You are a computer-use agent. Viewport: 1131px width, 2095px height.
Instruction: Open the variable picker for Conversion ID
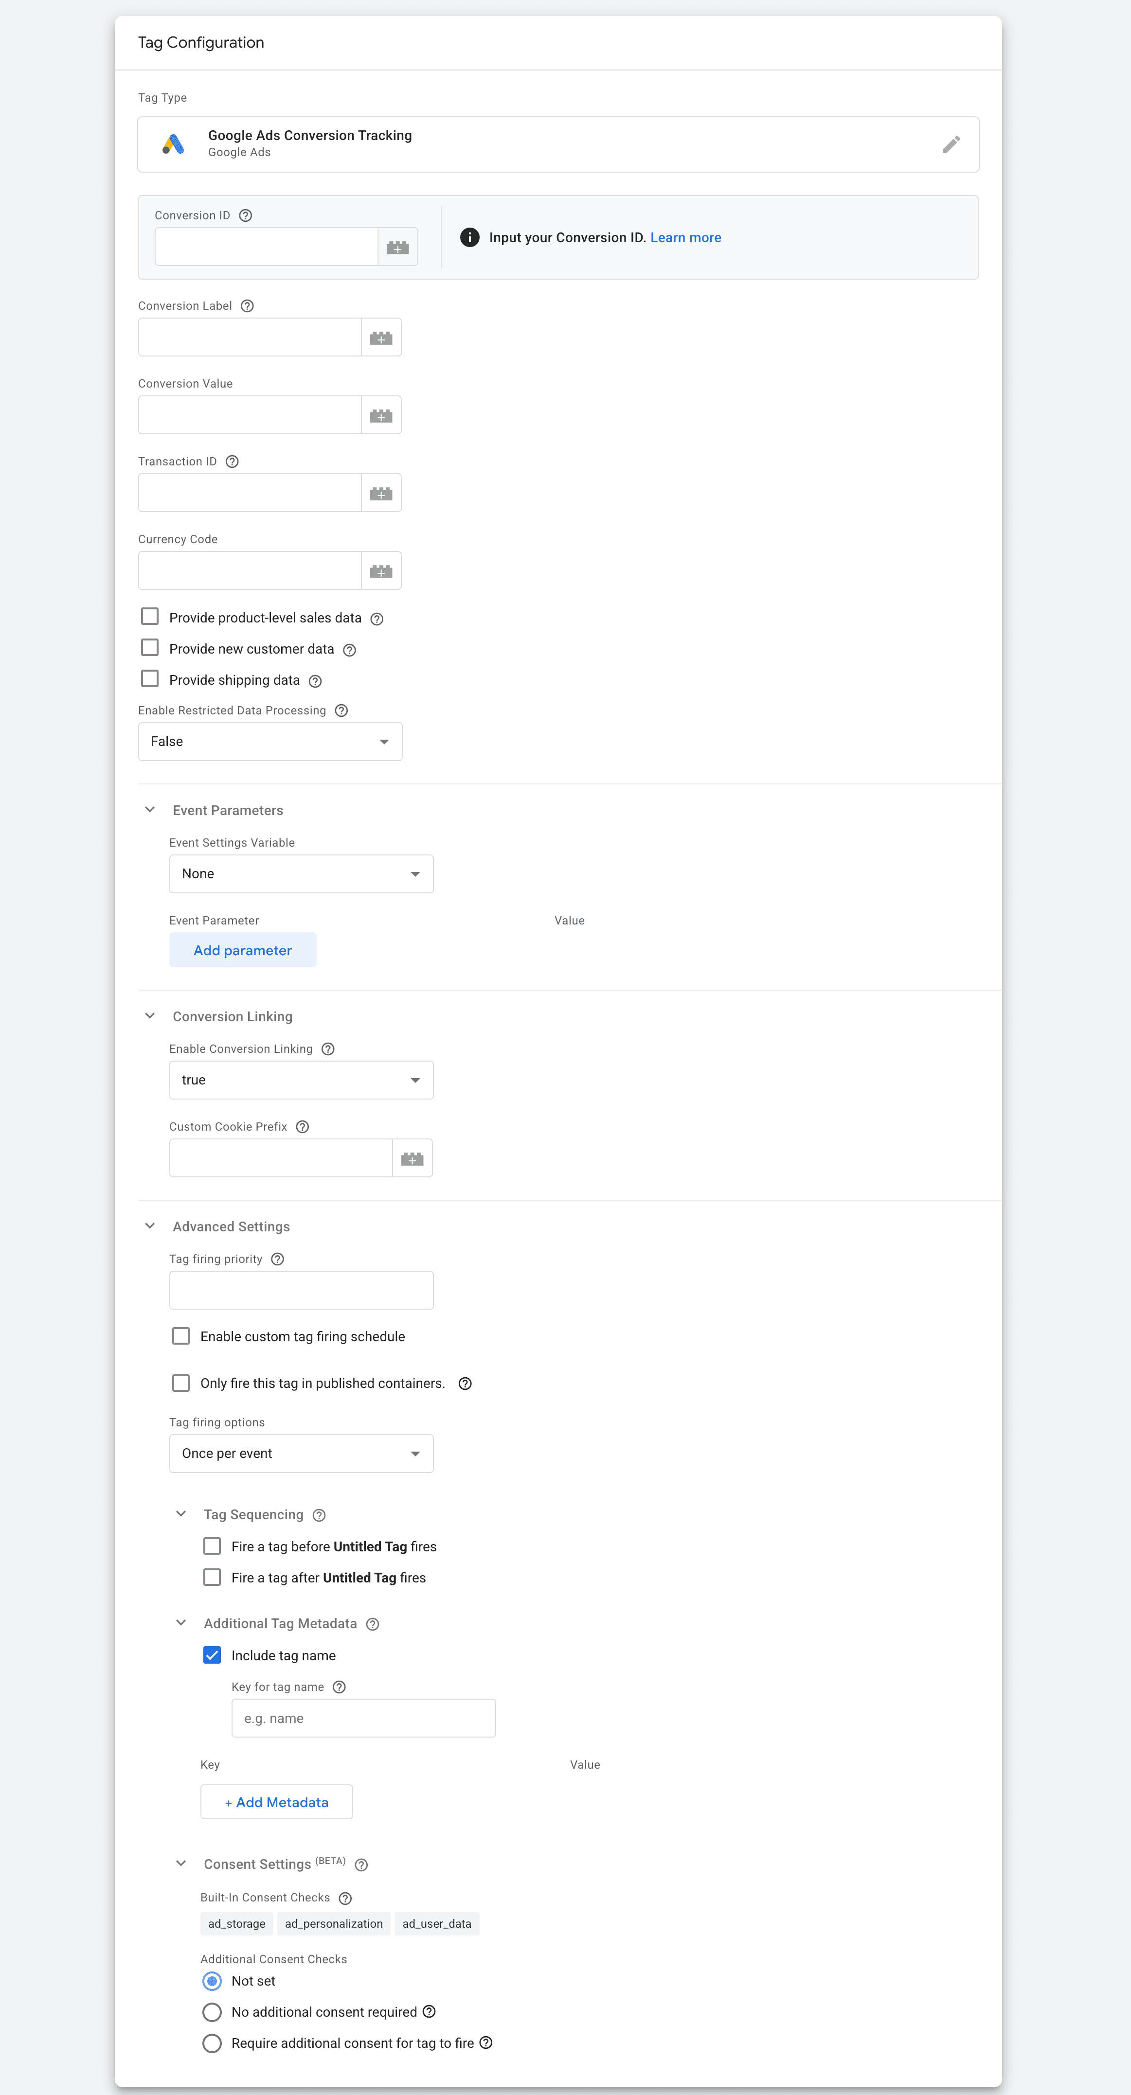(x=398, y=246)
